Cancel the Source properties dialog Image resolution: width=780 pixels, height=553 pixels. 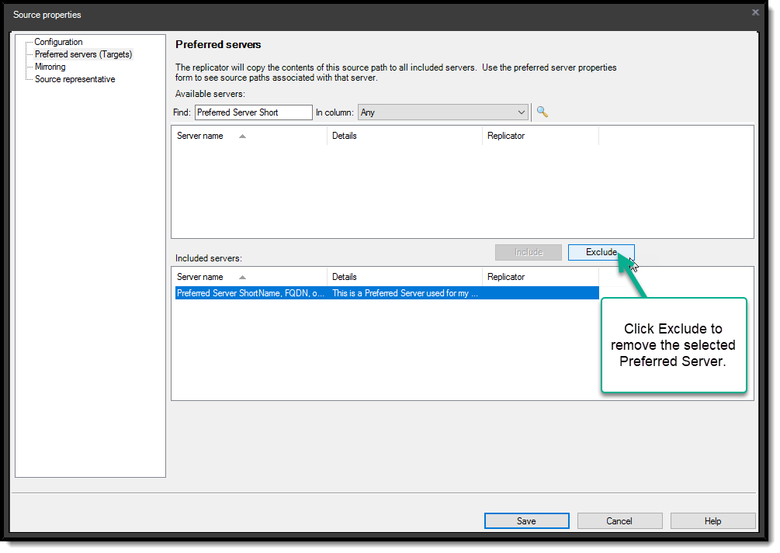[619, 520]
